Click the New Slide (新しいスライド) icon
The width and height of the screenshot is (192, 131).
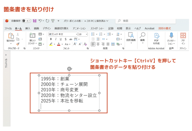point(32,35)
